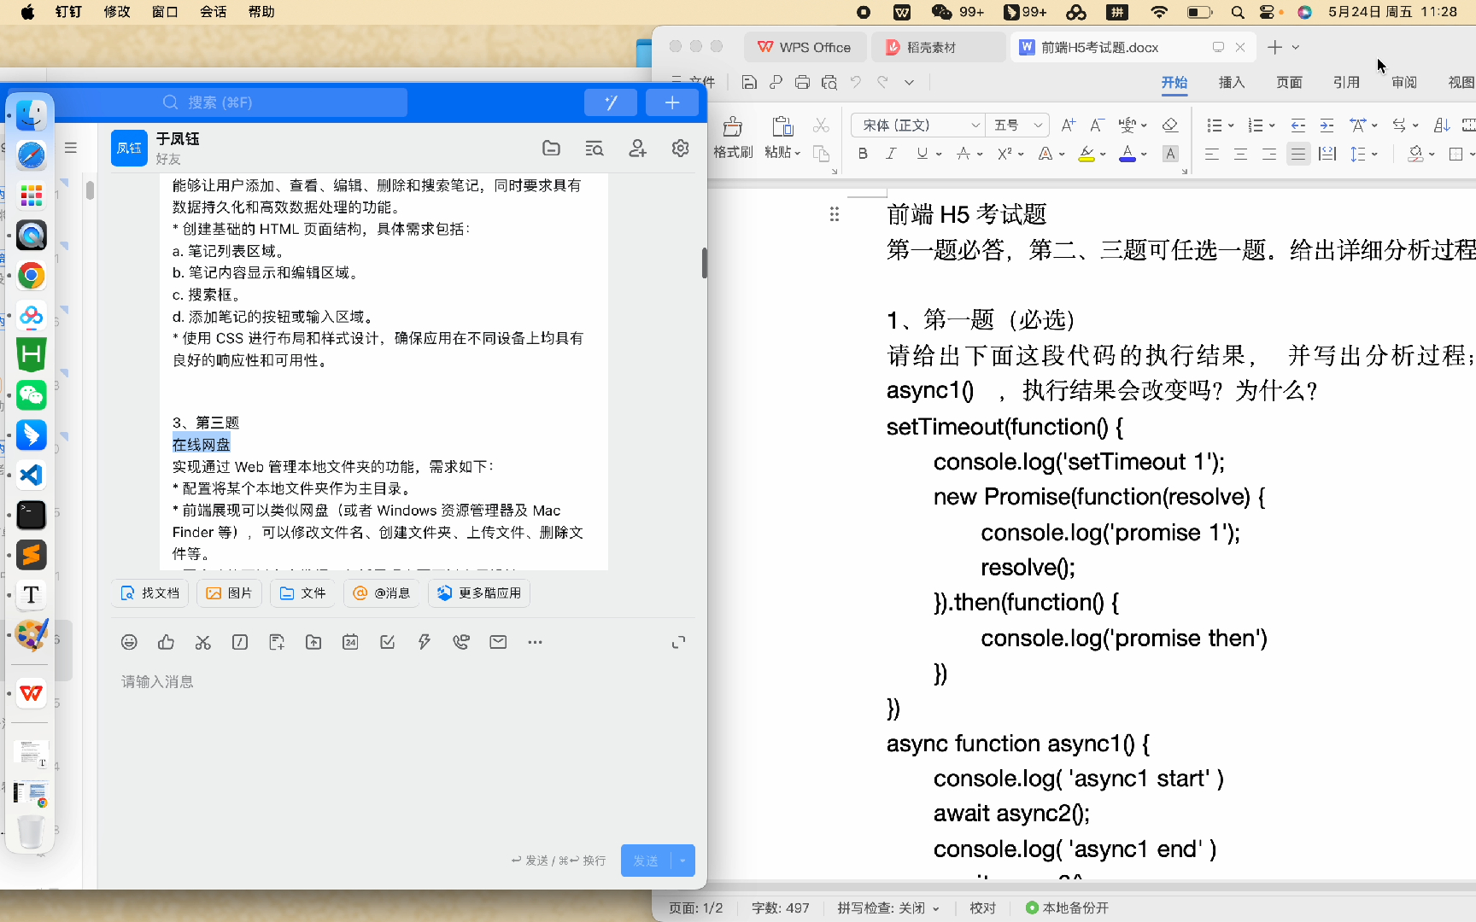The image size is (1476, 922).
Task: Start a call with the phone icon
Action: point(461,642)
